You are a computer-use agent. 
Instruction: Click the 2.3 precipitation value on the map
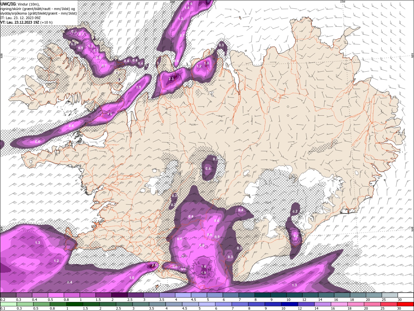(x=171, y=79)
